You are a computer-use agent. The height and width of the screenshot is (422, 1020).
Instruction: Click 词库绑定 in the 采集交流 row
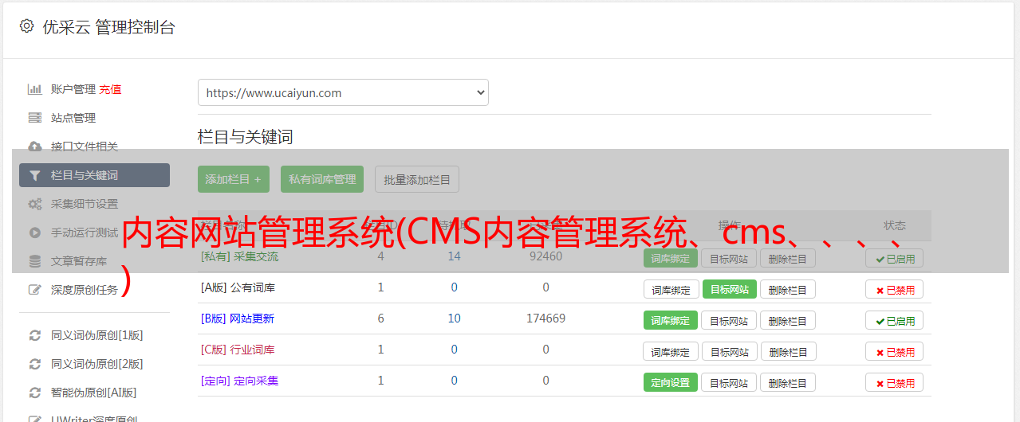pyautogui.click(x=671, y=258)
